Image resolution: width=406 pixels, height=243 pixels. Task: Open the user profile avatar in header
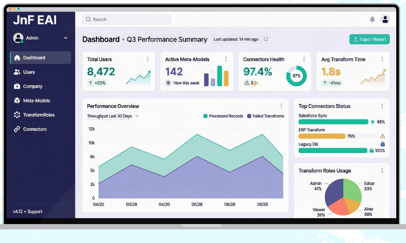(x=385, y=19)
